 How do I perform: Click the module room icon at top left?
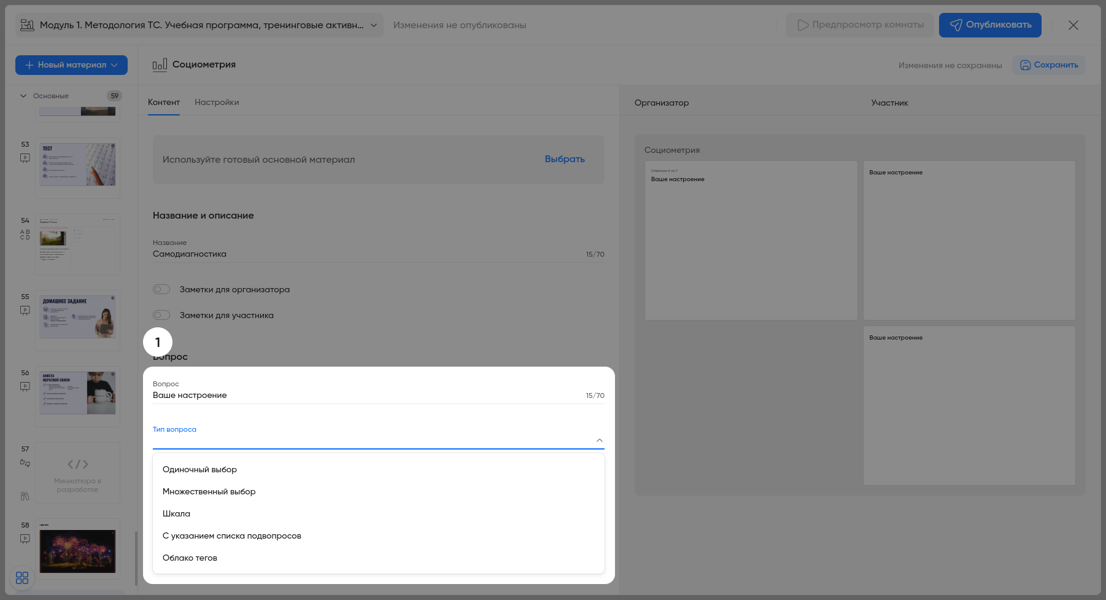click(27, 25)
